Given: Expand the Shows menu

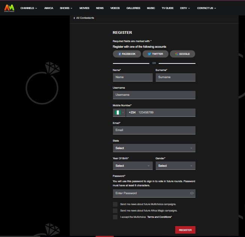Looking at the screenshot, I should tap(66, 8).
